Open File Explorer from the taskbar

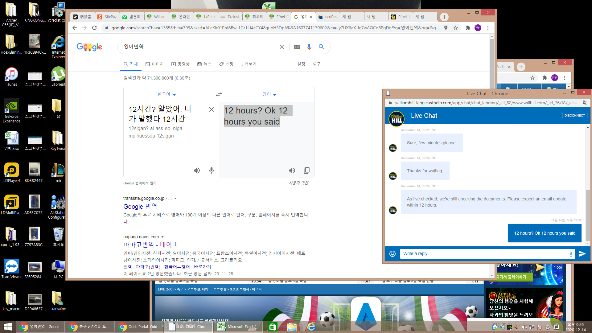coord(292,327)
